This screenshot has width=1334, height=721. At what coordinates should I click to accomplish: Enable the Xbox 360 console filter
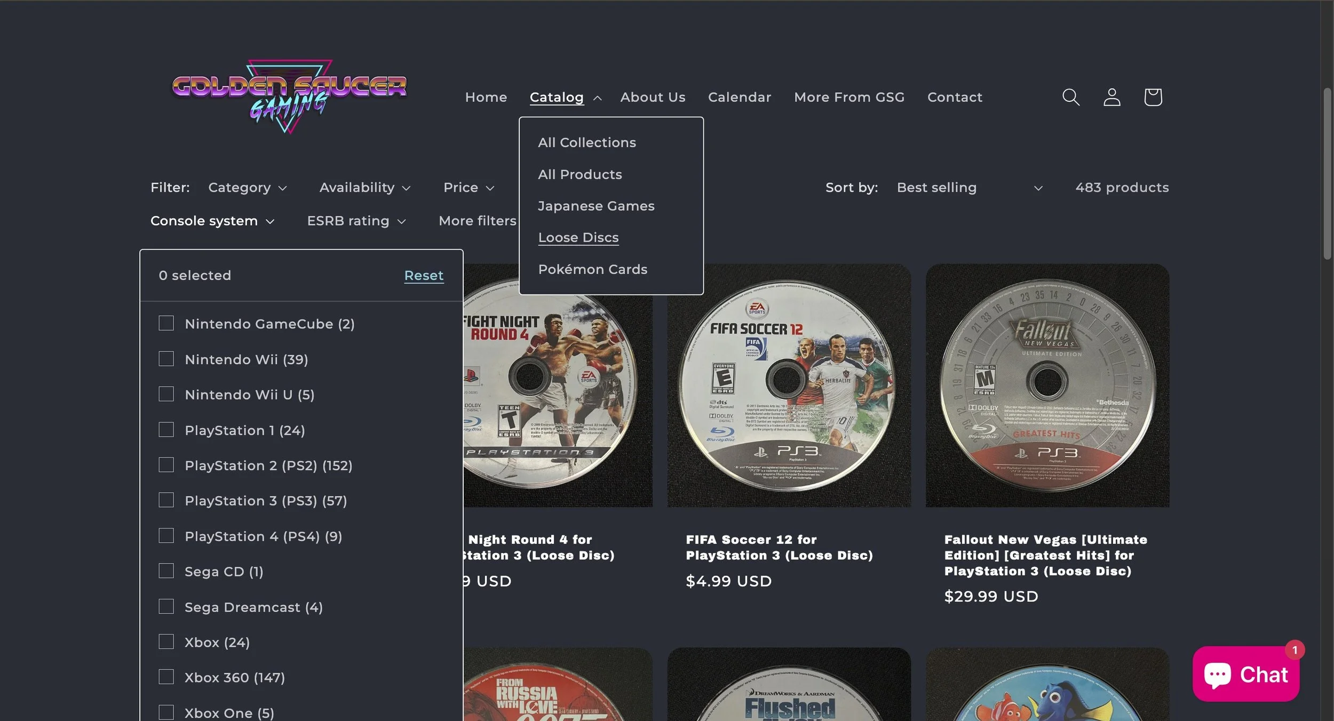[x=166, y=676]
